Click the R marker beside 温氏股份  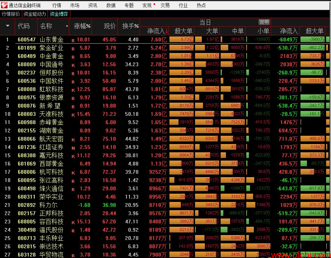point(73,231)
